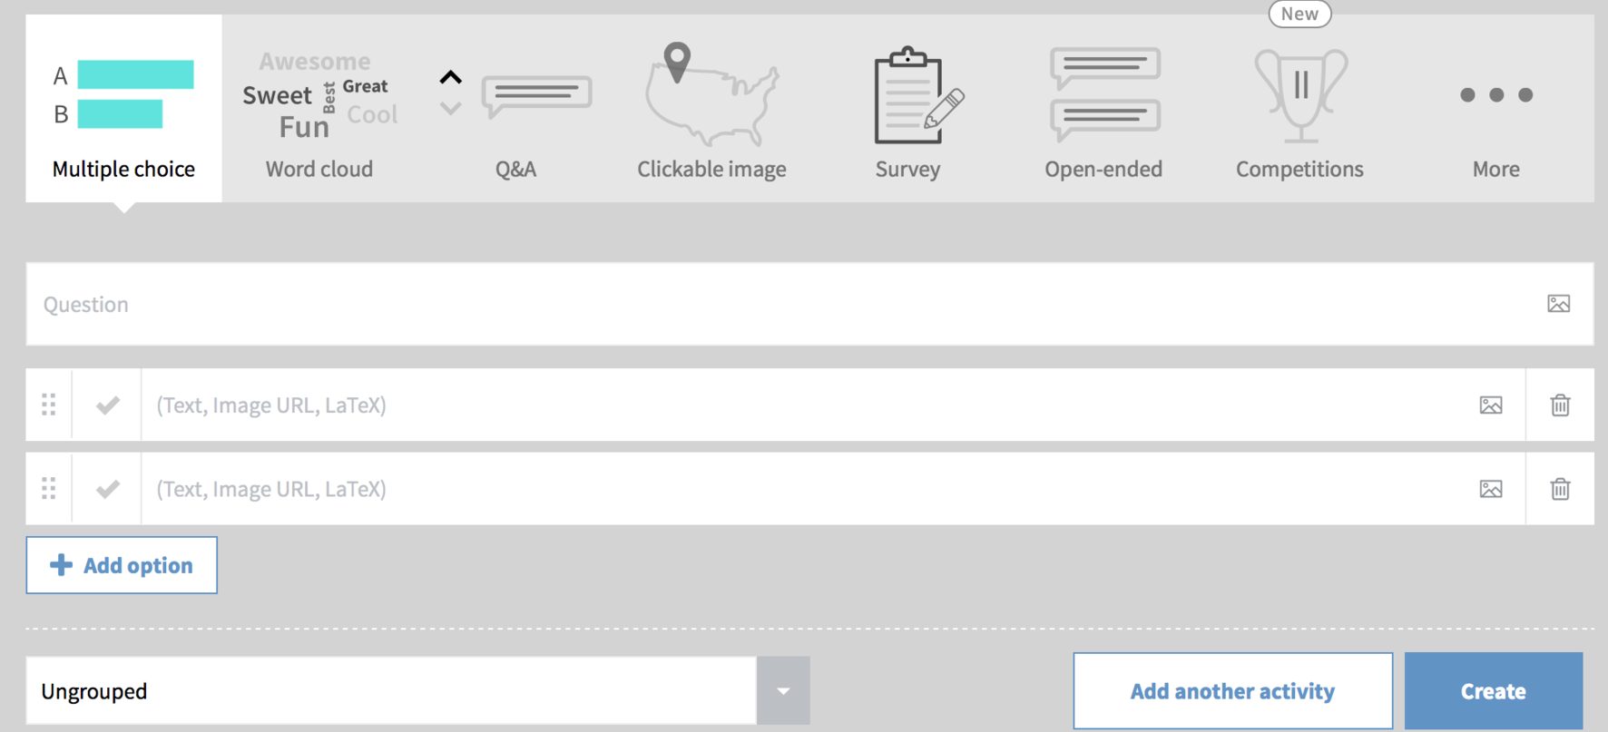
Task: Mark second option as correct answer
Action: point(107,489)
